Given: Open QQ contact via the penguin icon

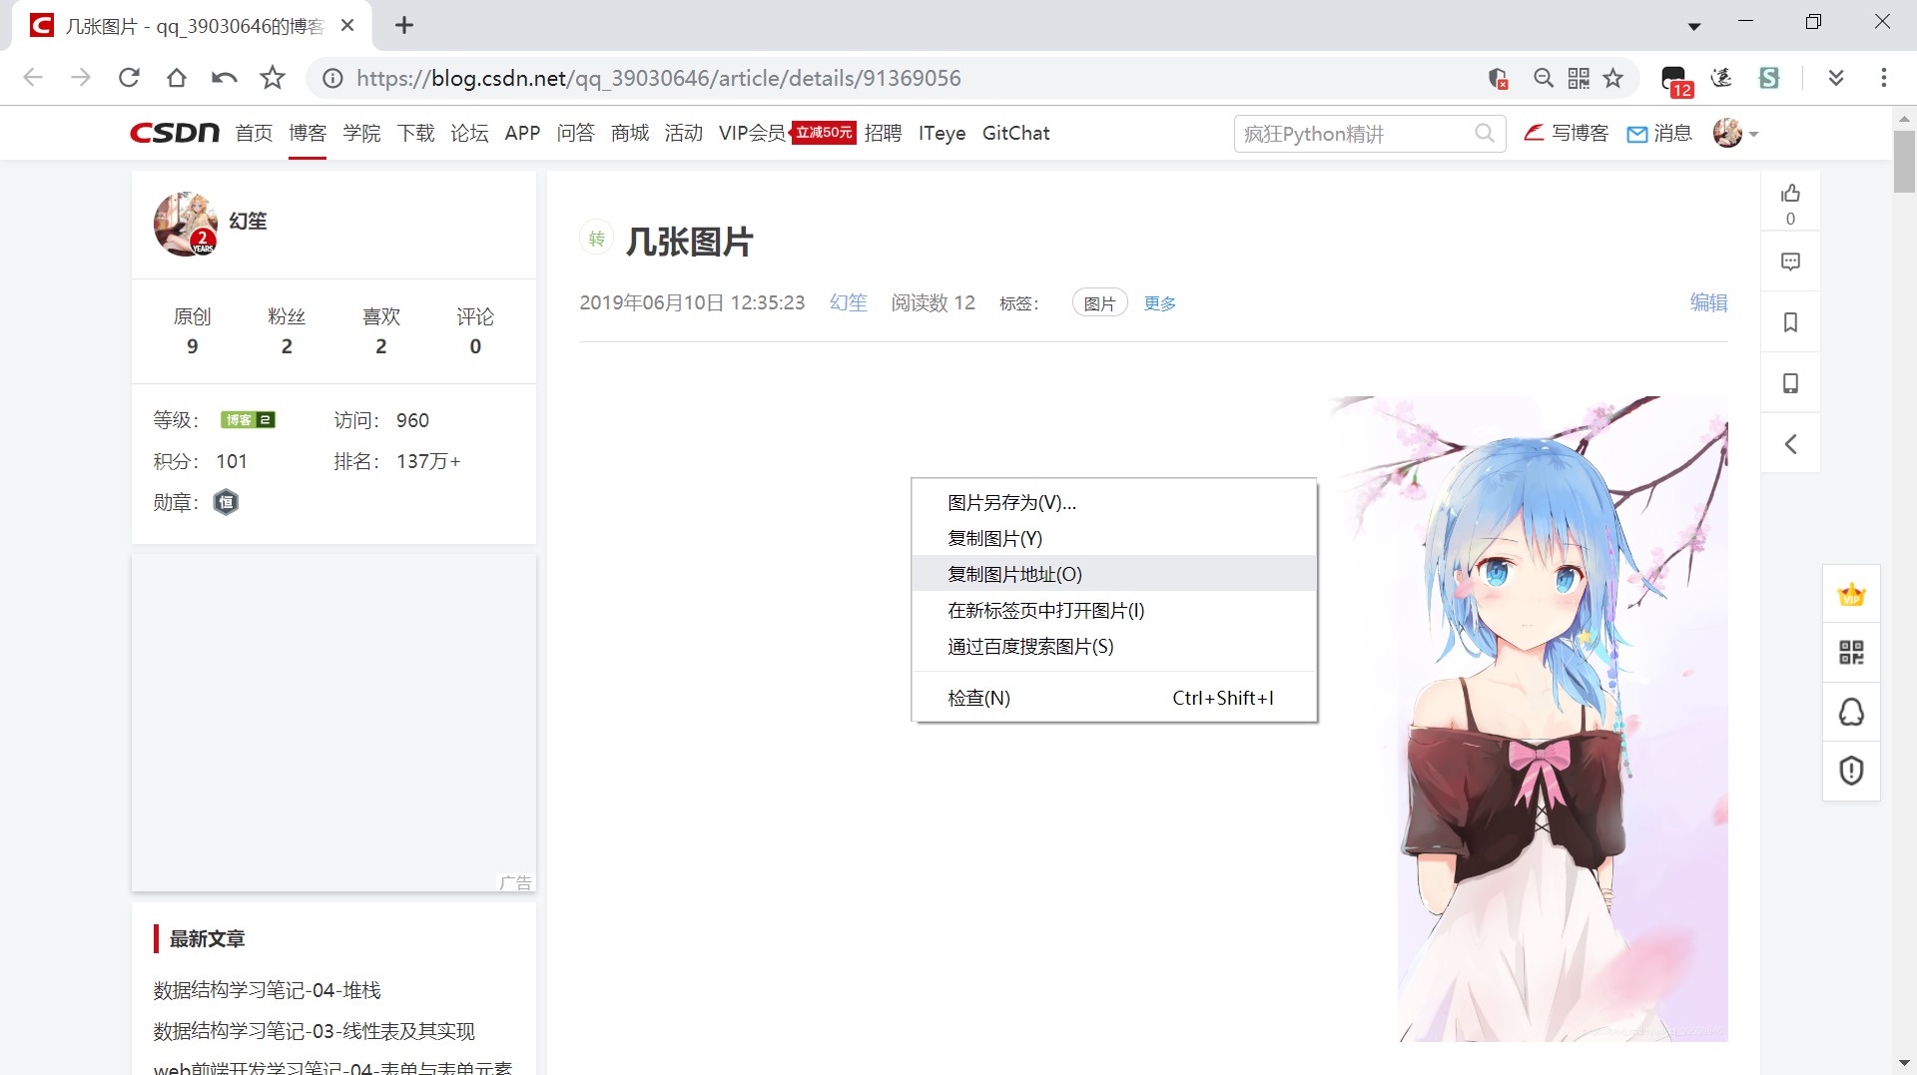Looking at the screenshot, I should [1851, 712].
